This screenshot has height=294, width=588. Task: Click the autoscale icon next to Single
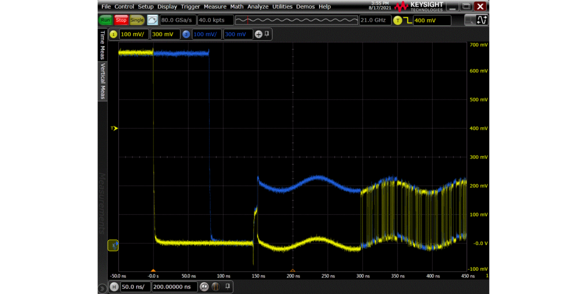pyautogui.click(x=152, y=20)
